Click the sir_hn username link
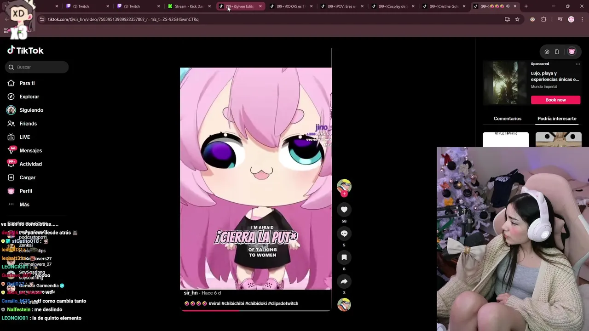Image resolution: width=589 pixels, height=331 pixels. 191,293
